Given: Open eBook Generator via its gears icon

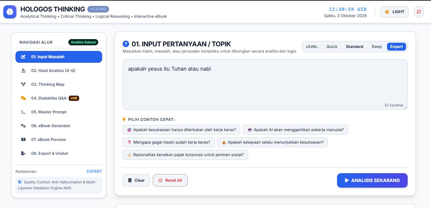Looking at the screenshot, I should coord(23,126).
